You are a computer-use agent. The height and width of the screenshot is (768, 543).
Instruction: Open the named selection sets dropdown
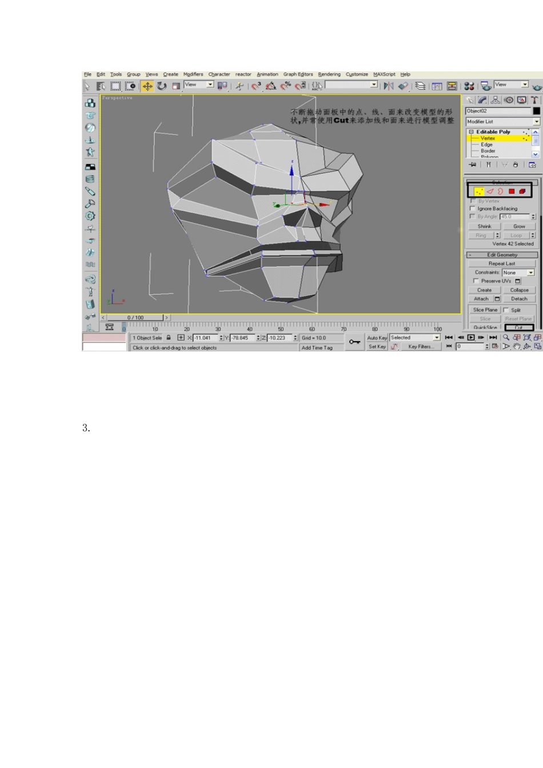click(352, 85)
